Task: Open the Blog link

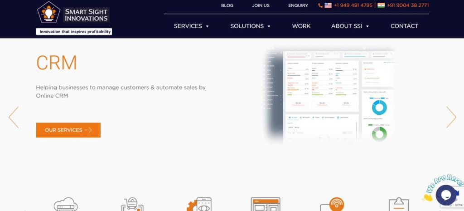Action: point(227,5)
